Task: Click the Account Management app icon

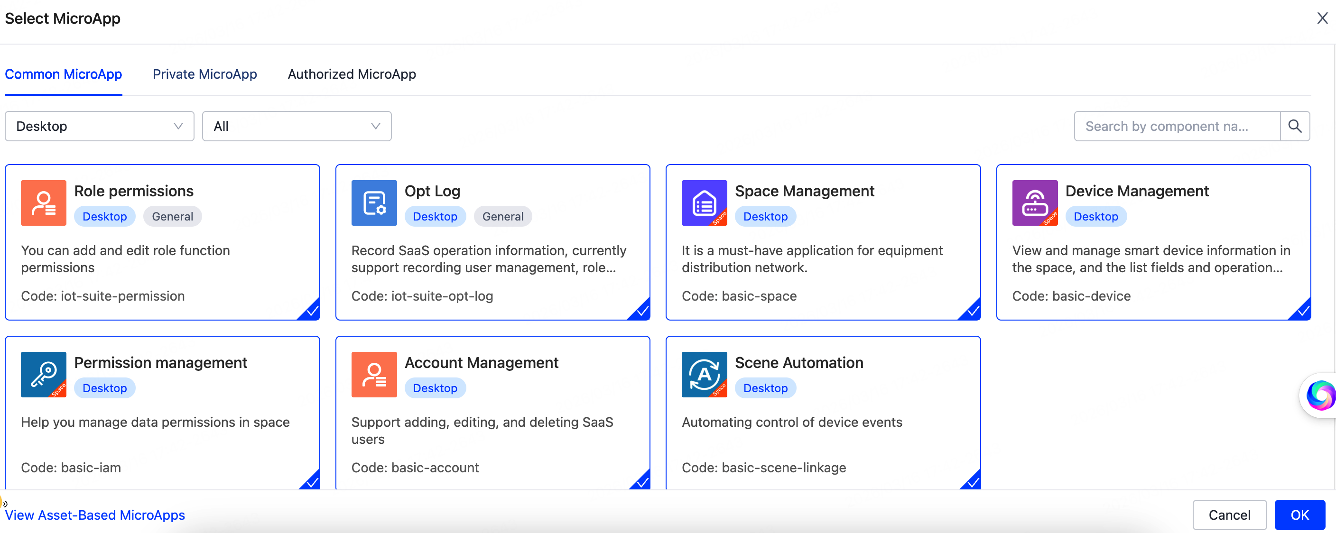Action: tap(373, 374)
